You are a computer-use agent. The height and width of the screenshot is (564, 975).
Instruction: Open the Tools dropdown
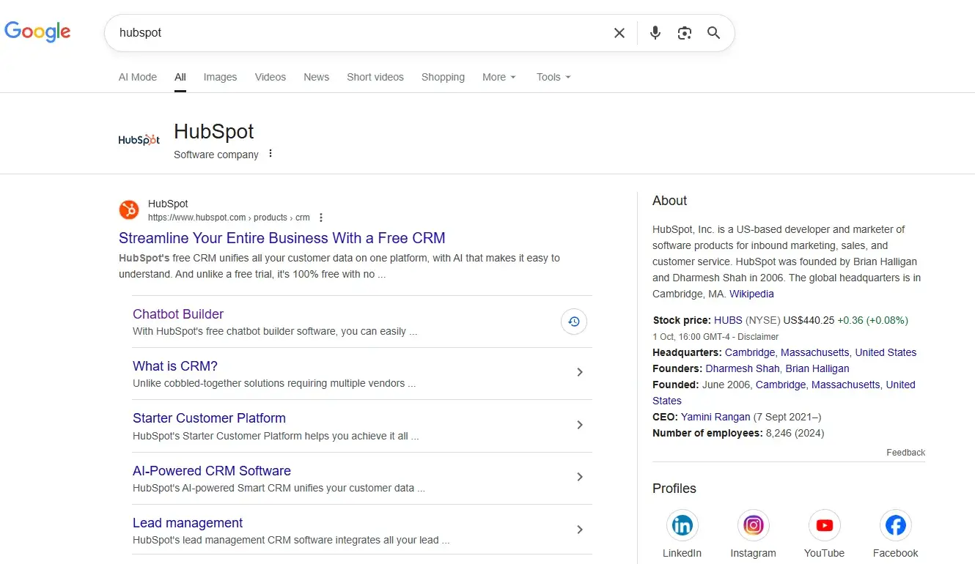pyautogui.click(x=553, y=77)
